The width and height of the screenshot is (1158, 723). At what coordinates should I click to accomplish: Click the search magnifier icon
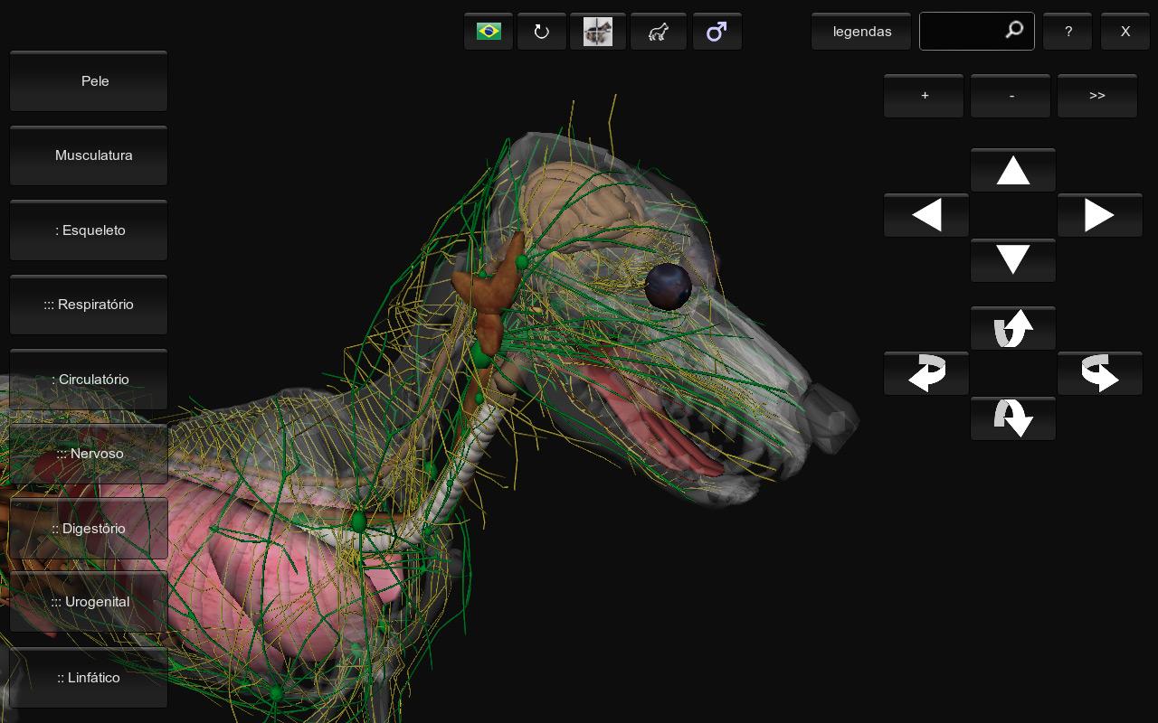(x=1012, y=29)
